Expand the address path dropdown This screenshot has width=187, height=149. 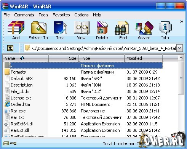click(179, 48)
